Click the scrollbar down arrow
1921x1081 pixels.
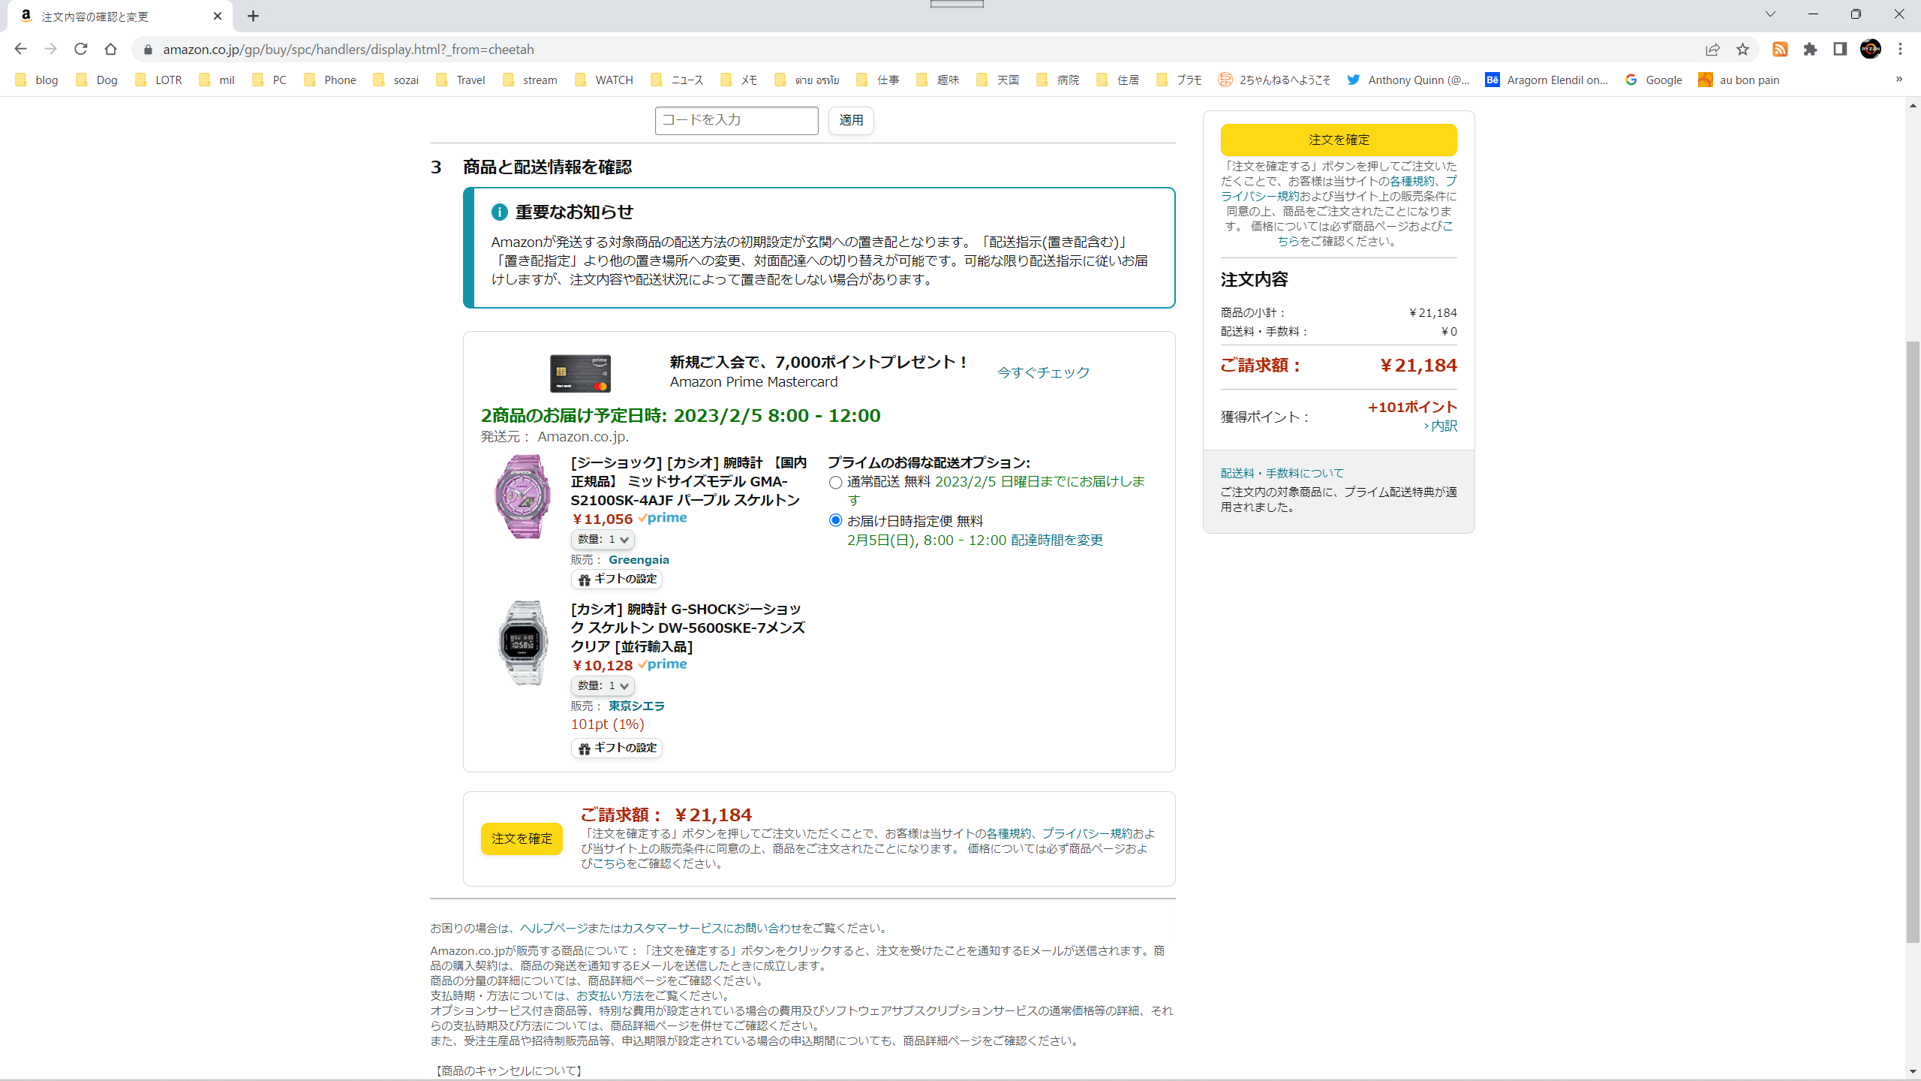pos(1913,1072)
